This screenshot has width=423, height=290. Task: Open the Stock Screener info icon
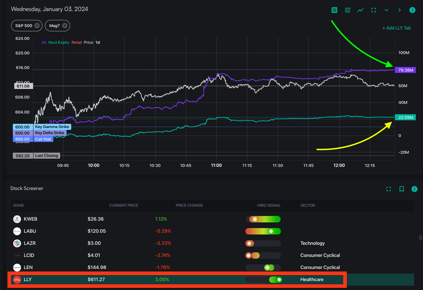[x=414, y=189]
